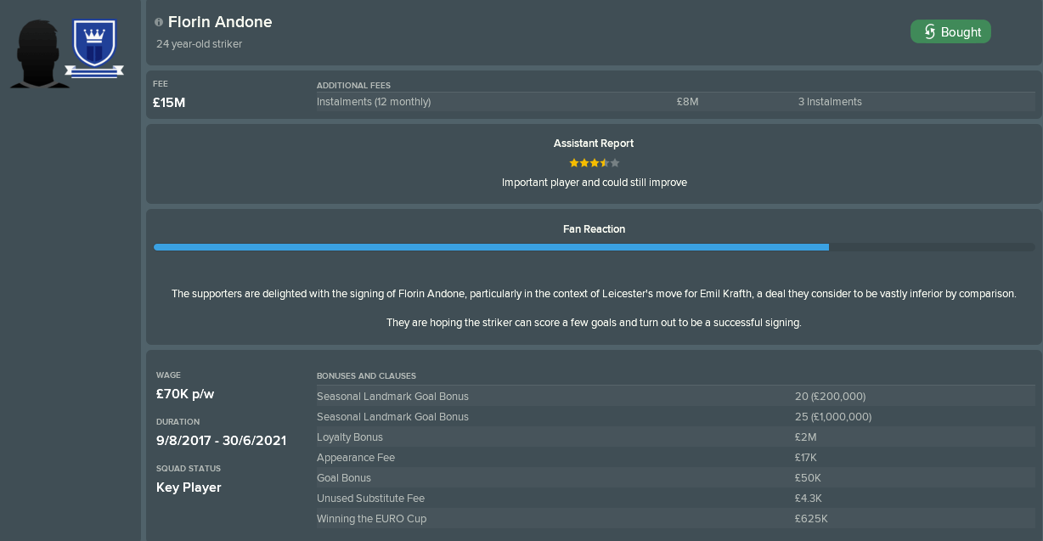Select the Loyalty Bonus clause row
This screenshot has width=1043, height=541.
(x=676, y=437)
